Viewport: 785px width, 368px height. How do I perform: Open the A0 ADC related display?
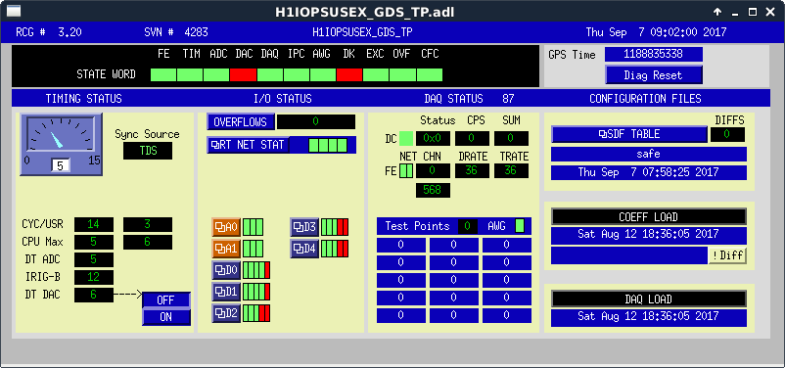(226, 227)
